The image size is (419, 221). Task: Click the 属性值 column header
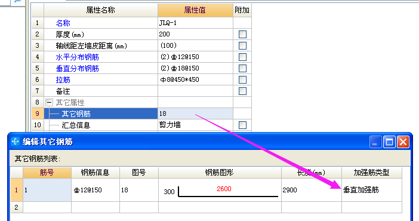[x=195, y=10]
